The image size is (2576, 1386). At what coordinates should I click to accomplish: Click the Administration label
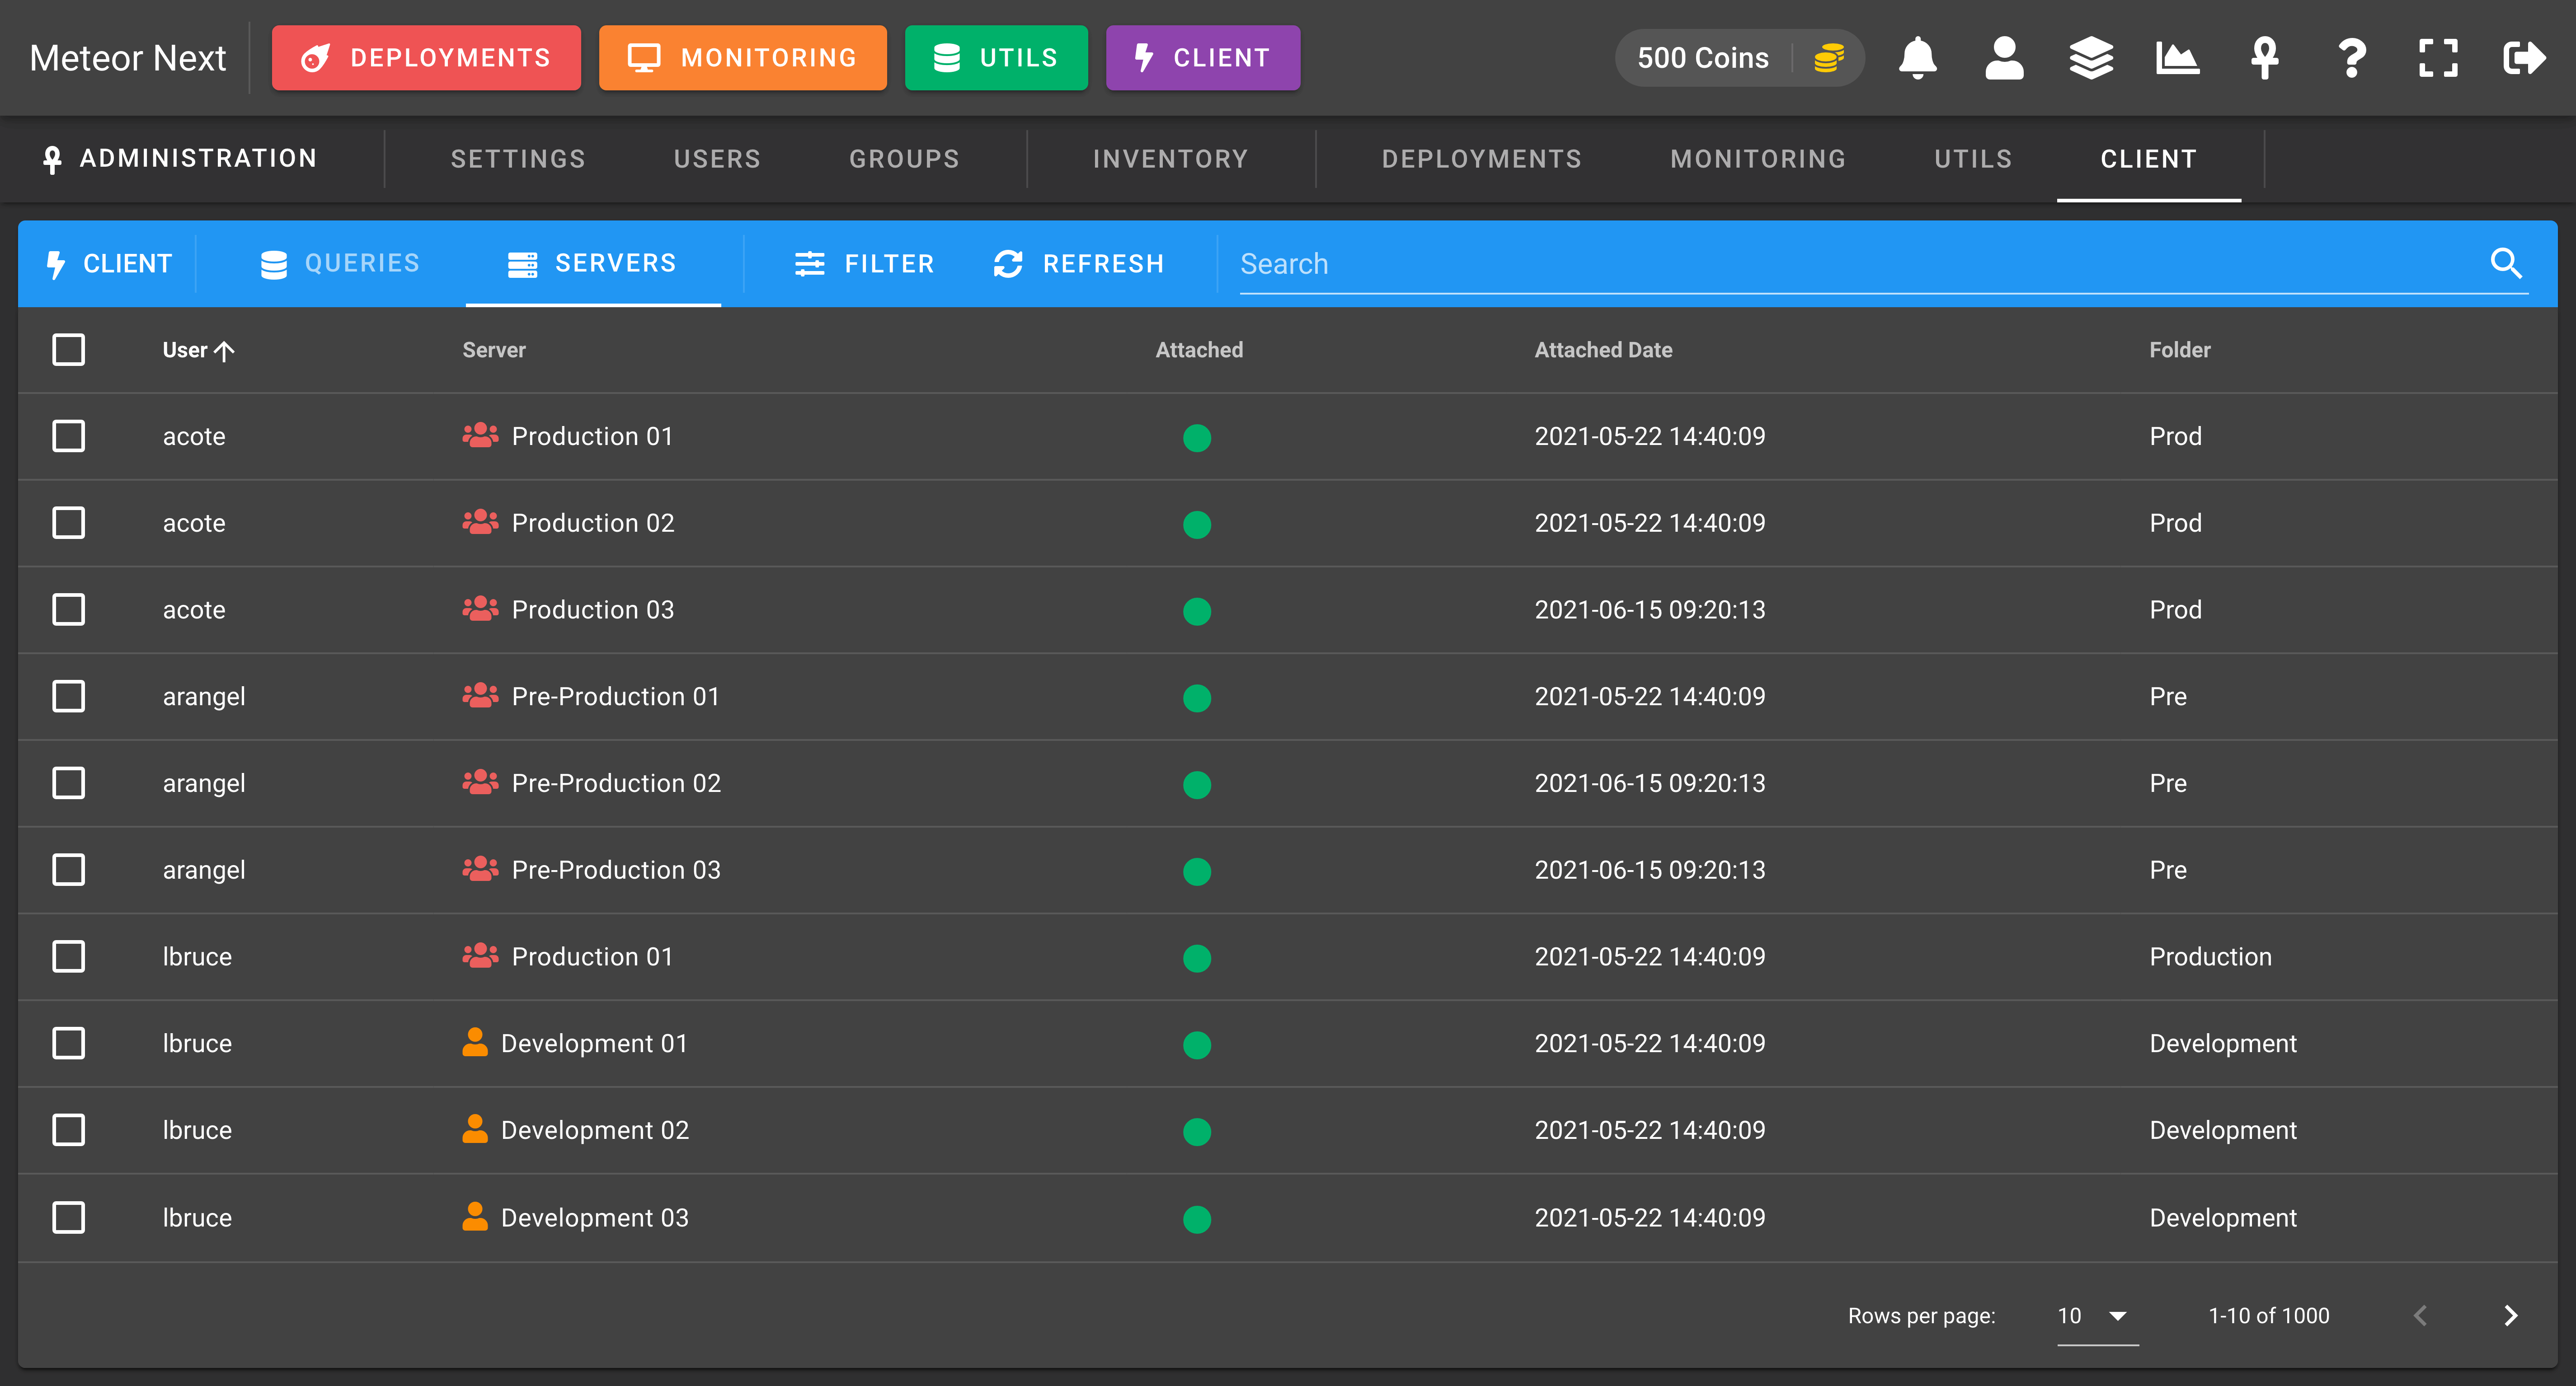(180, 159)
